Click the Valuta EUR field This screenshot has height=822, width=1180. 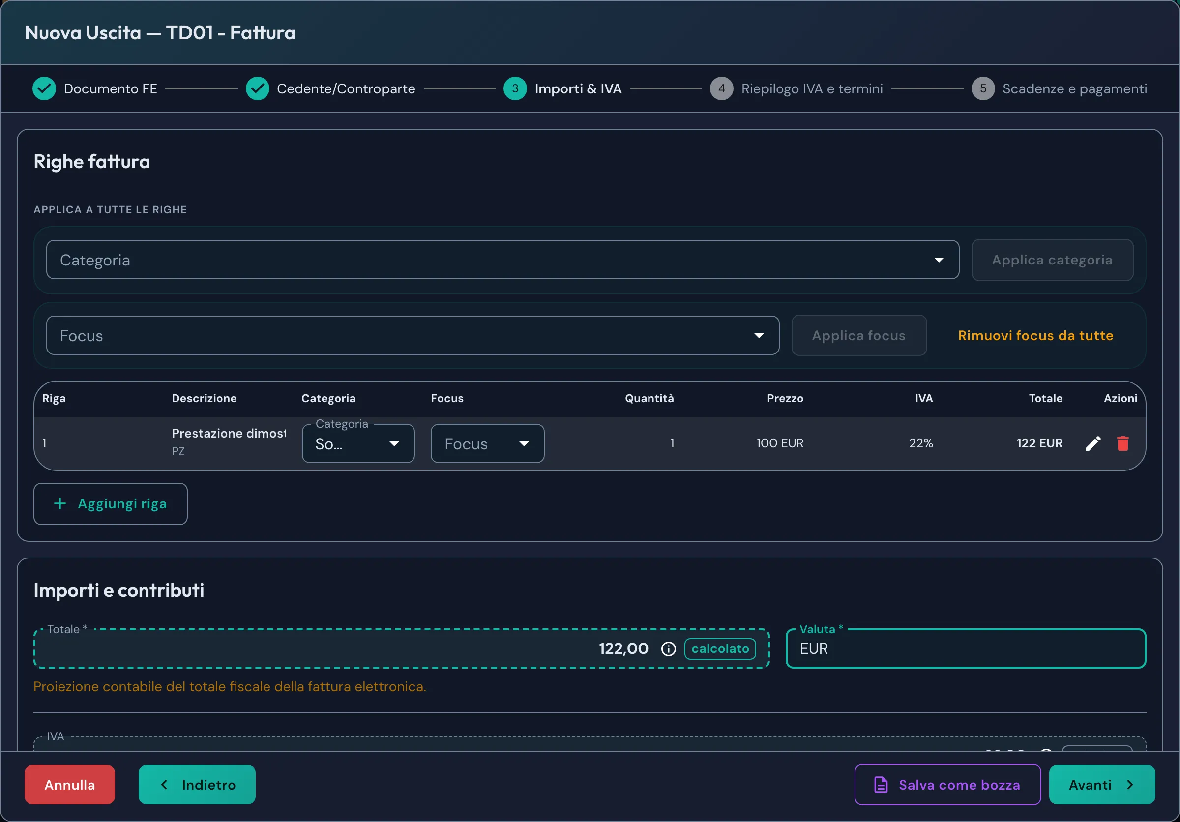[966, 649]
